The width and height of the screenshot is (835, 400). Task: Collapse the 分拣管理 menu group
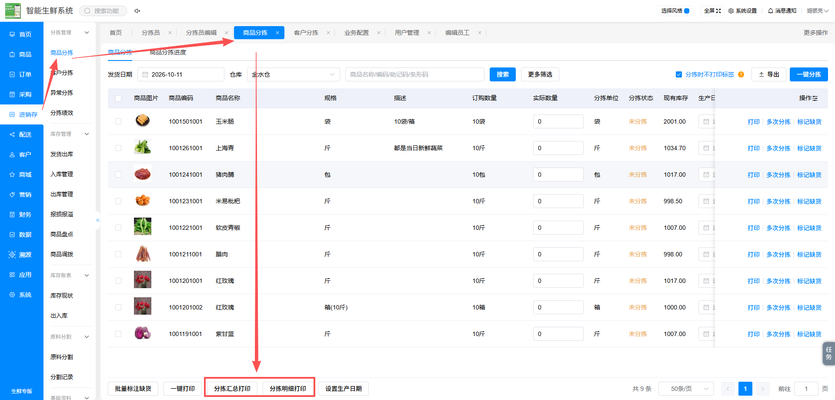87,33
